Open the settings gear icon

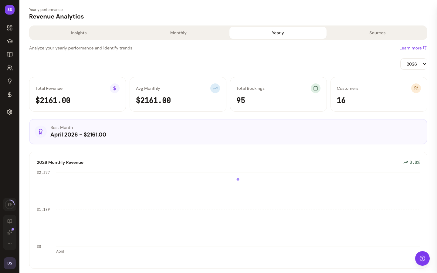pyautogui.click(x=10, y=112)
